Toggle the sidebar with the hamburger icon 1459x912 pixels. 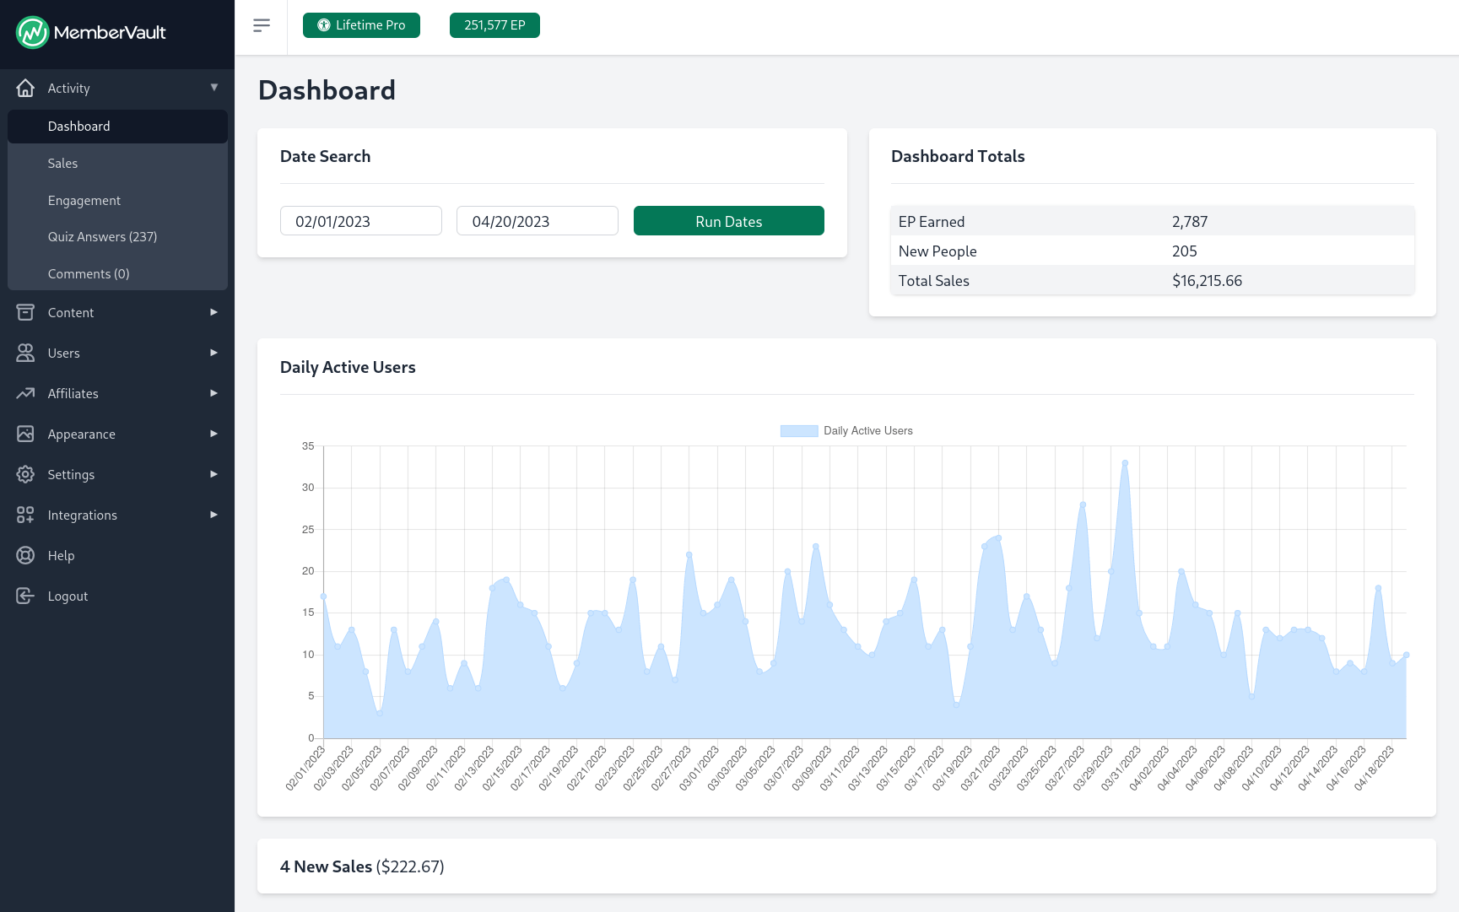click(262, 25)
